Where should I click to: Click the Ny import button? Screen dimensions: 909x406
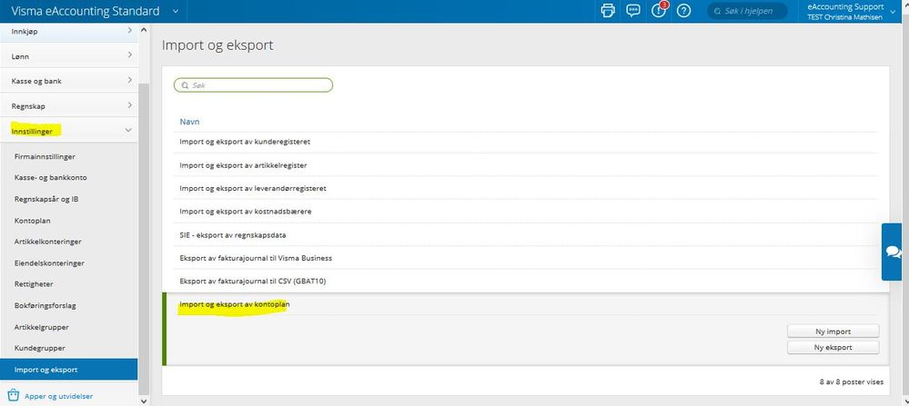tap(833, 332)
